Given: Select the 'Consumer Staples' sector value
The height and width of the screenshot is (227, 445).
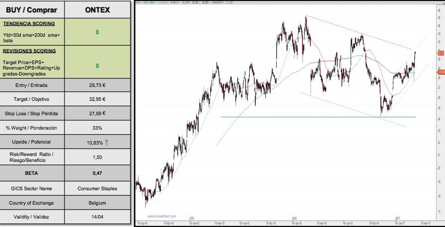Looking at the screenshot, I should coord(97,188).
